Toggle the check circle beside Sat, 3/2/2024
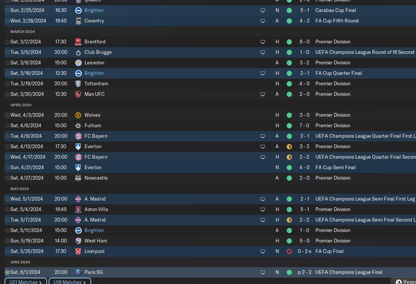 point(7,42)
